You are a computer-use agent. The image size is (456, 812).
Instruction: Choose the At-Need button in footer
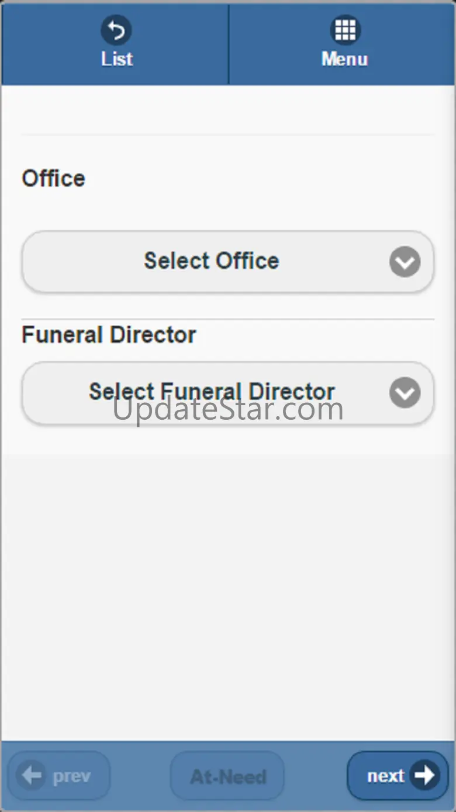227,776
